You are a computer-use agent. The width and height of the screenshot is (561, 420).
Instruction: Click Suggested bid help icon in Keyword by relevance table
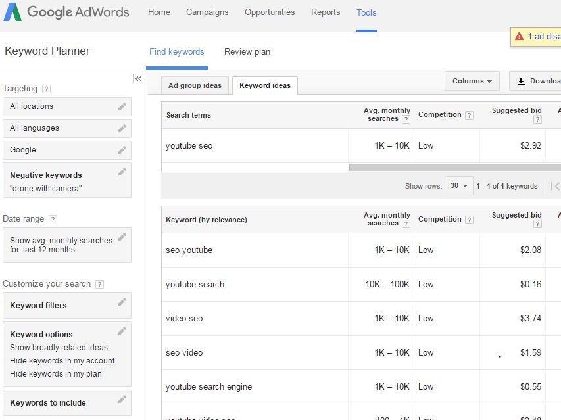coord(537,223)
